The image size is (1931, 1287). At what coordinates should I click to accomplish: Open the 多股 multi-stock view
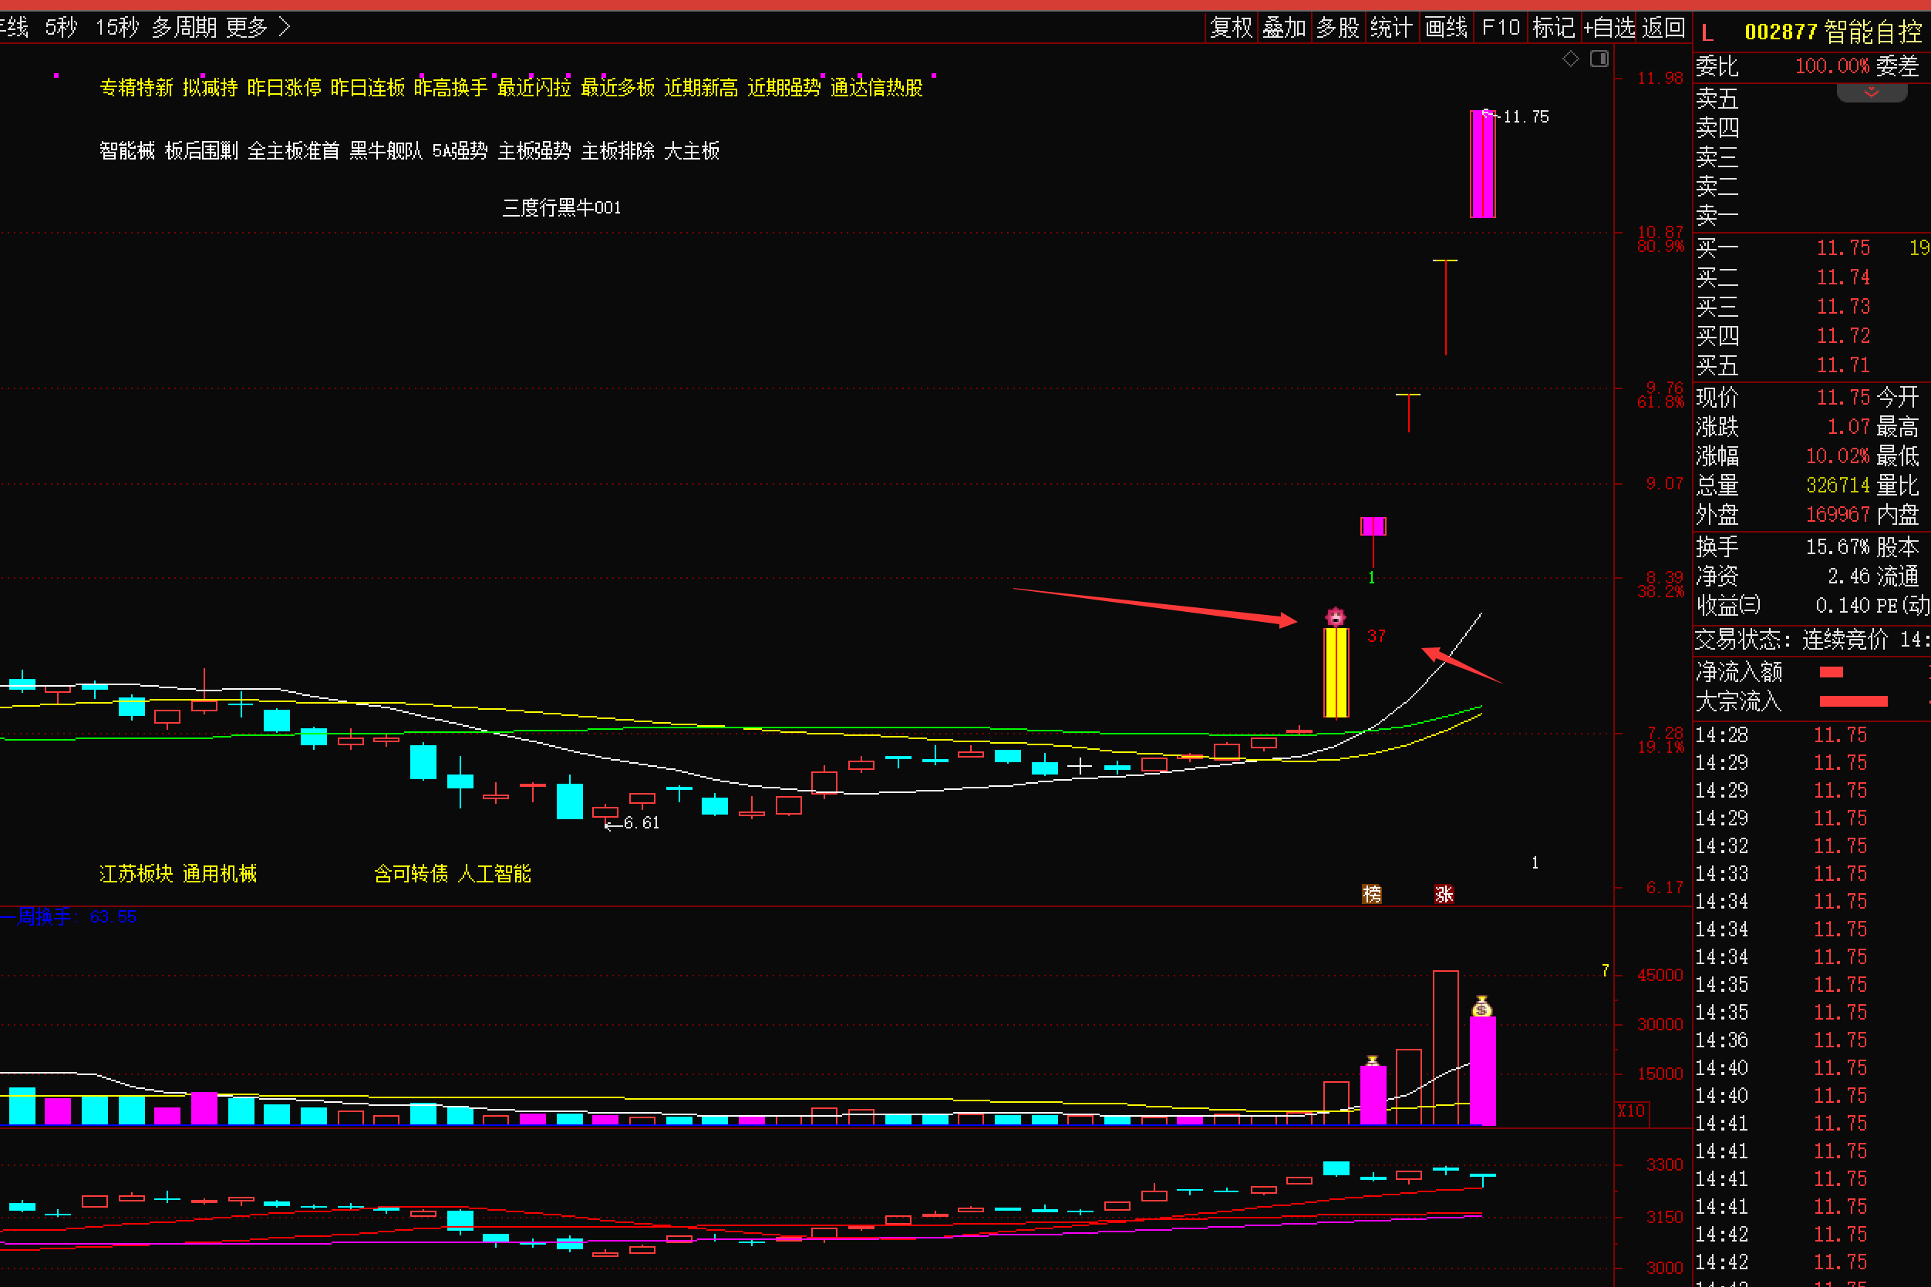point(1338,28)
